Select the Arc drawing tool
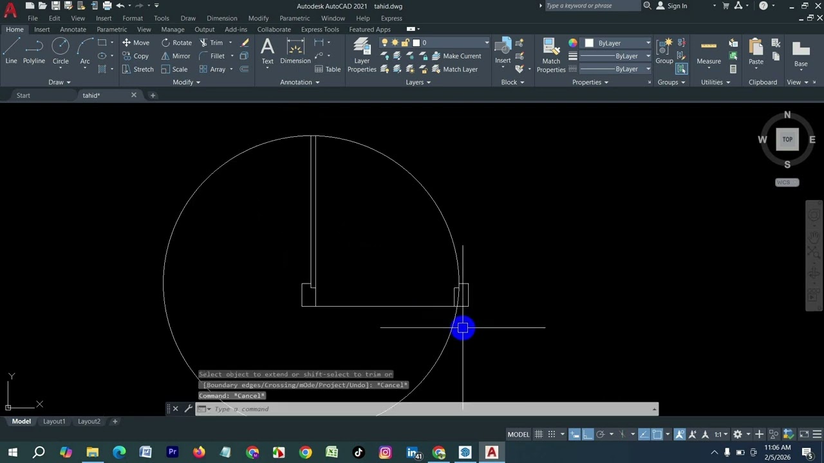This screenshot has height=463, width=824. coord(85,51)
